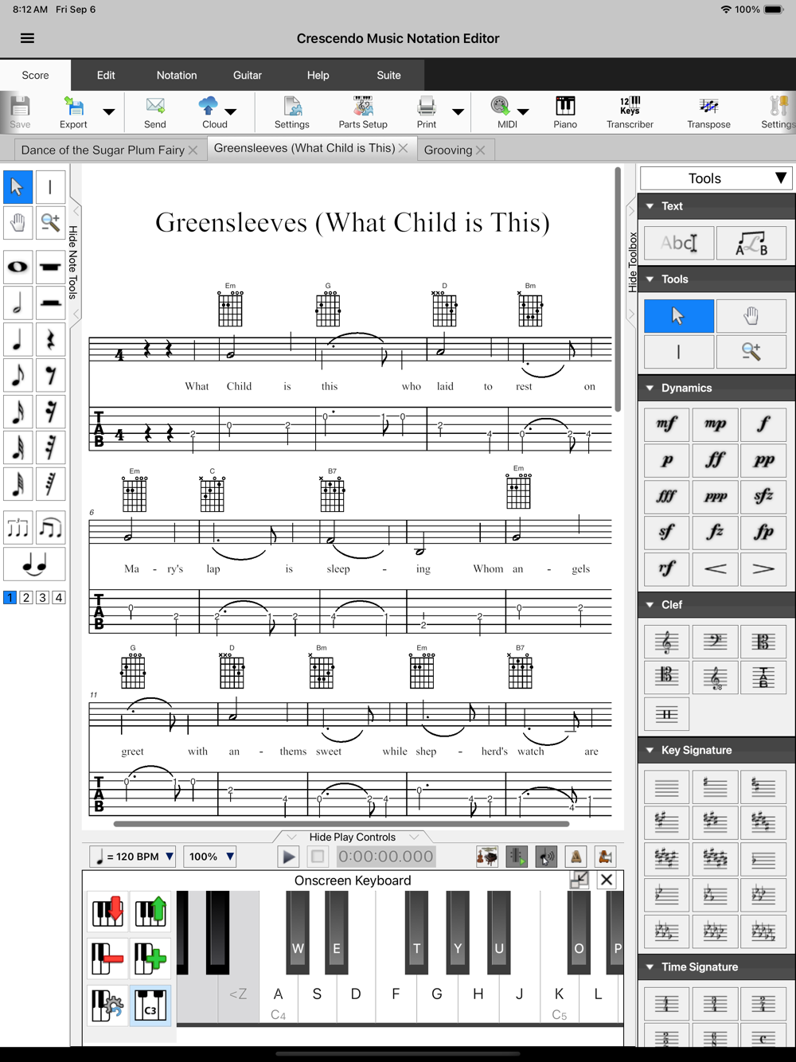796x1062 pixels.
Task: Close the Onscreen Keyboard
Action: tap(607, 880)
